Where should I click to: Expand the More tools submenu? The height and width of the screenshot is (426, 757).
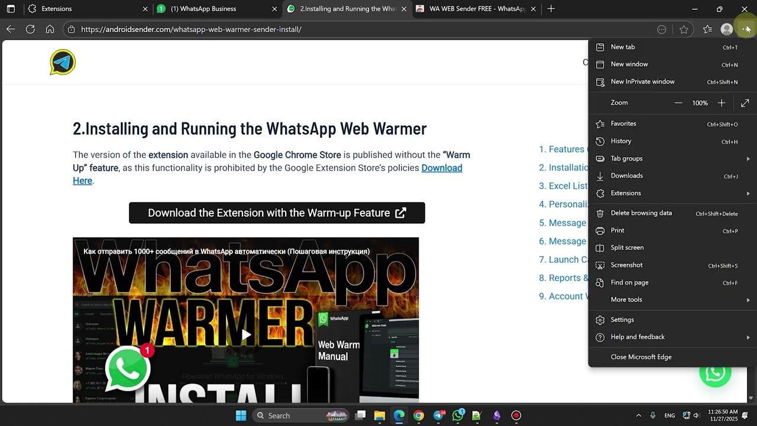(x=672, y=299)
